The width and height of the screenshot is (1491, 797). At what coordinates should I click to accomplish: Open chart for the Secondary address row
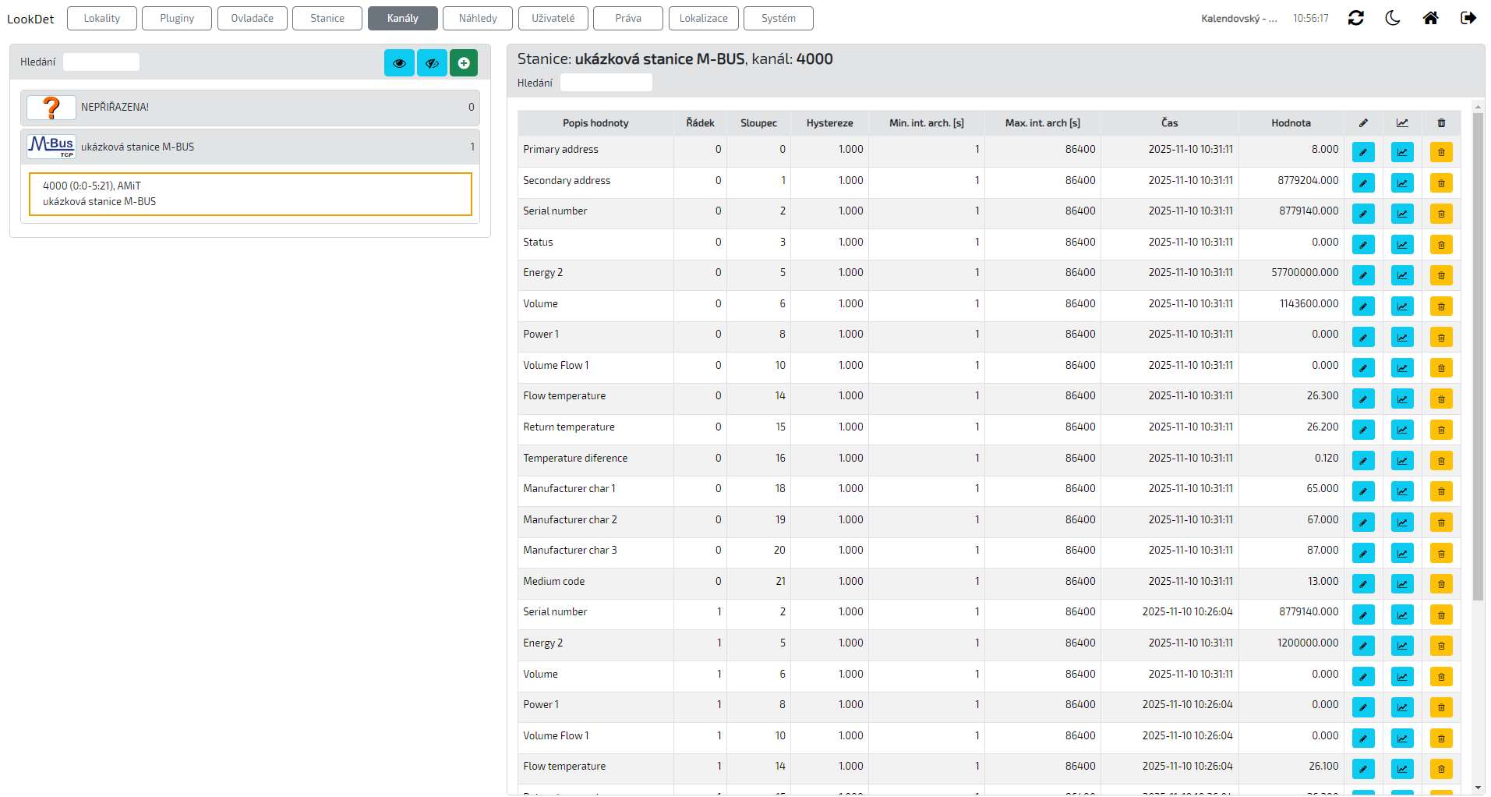point(1402,183)
